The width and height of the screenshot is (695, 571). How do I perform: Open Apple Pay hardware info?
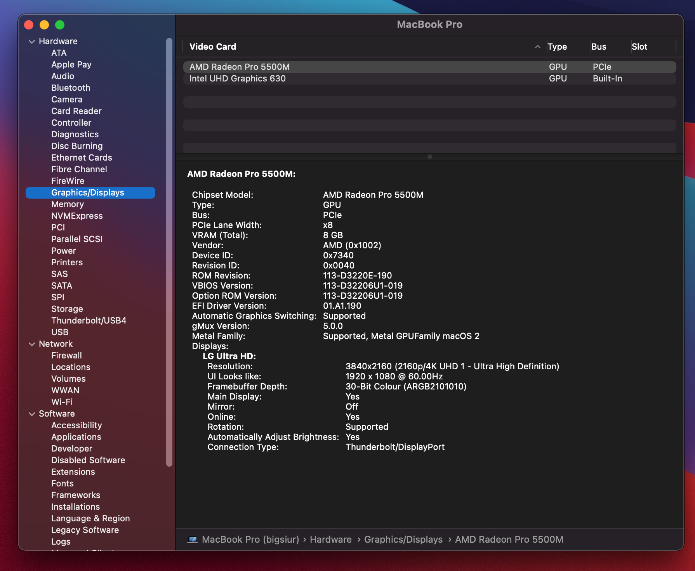71,65
